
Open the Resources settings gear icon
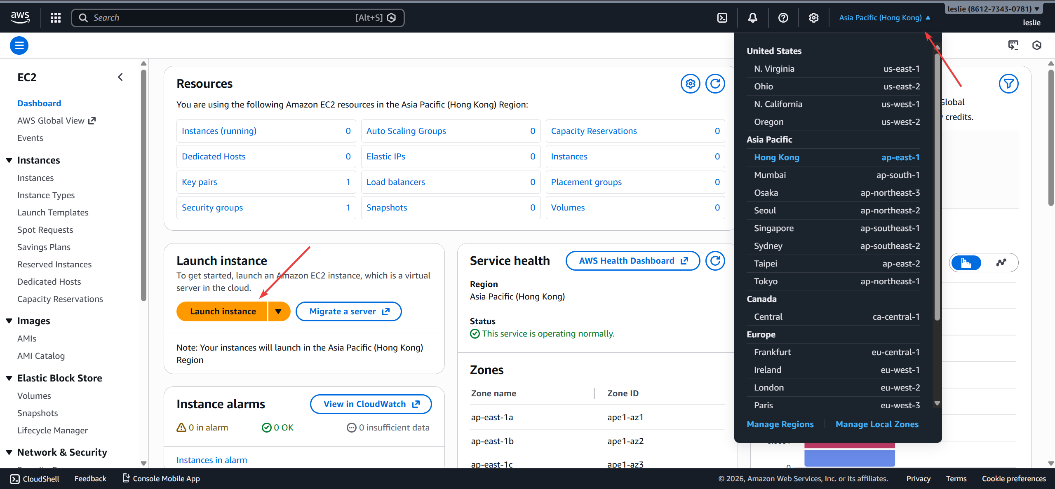[x=691, y=84]
